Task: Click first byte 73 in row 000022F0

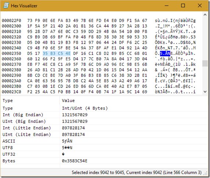Action: 30,21
